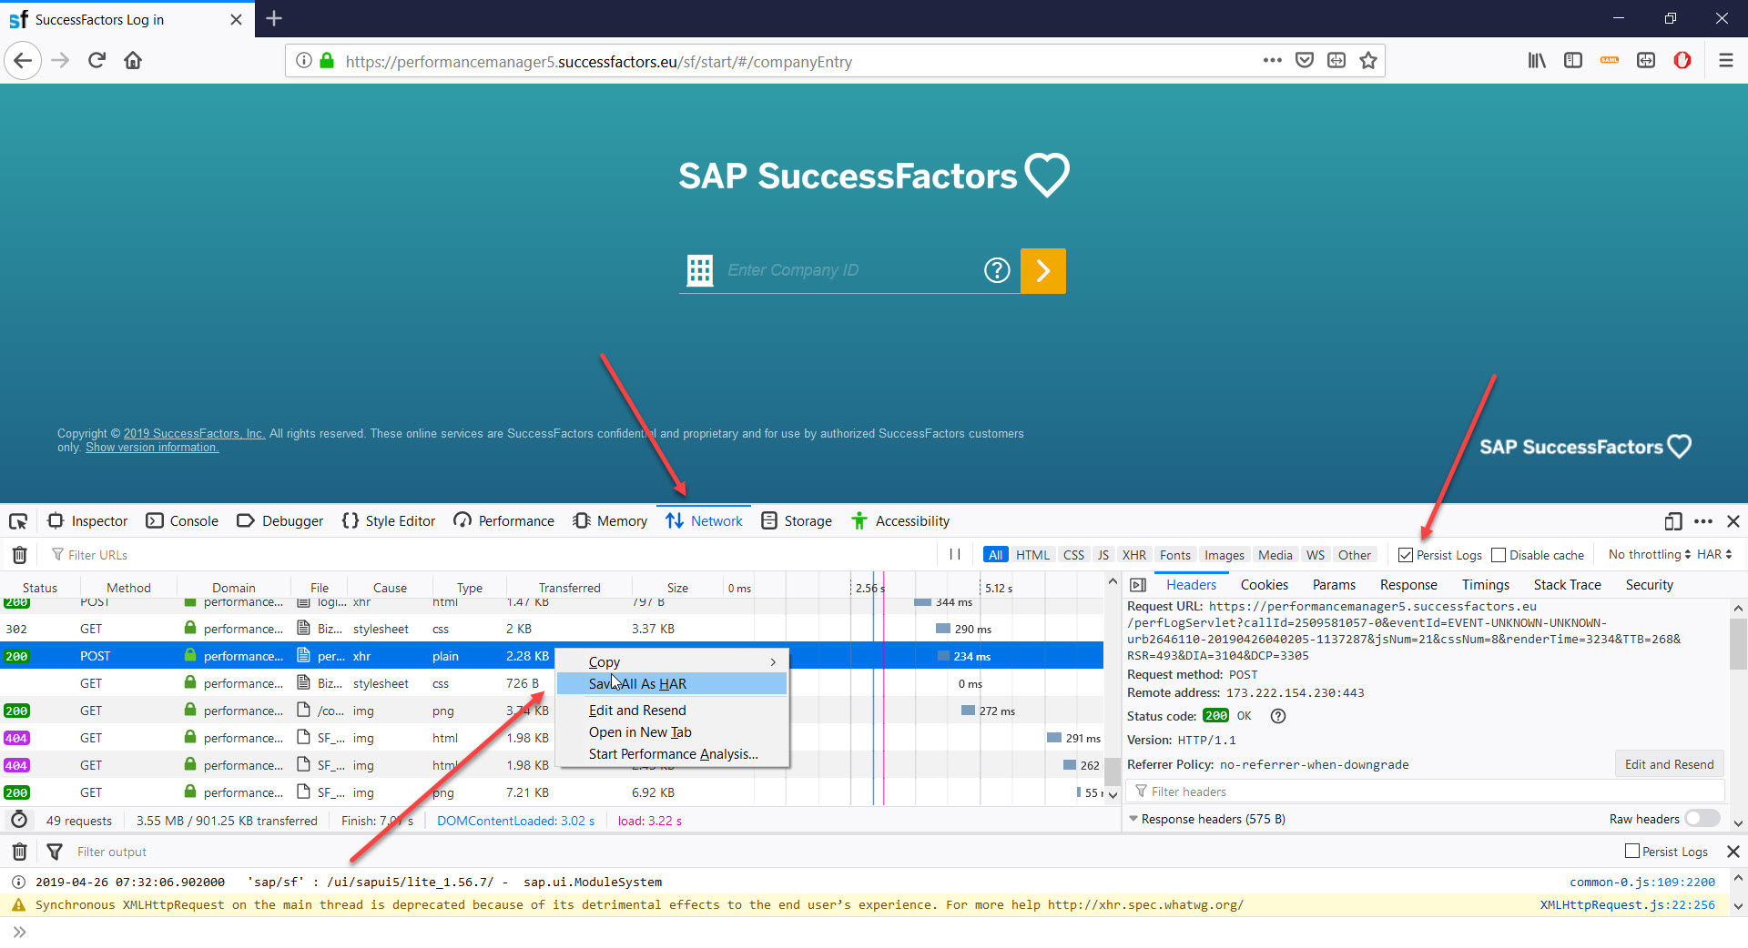This screenshot has height=948, width=1748.
Task: Click the browser back arrow button
Action: [23, 61]
